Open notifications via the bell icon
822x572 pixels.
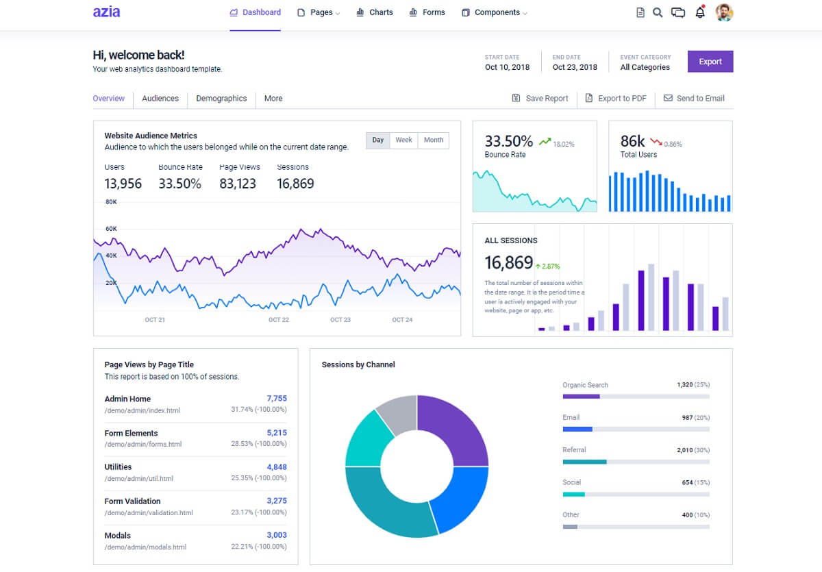coord(699,12)
